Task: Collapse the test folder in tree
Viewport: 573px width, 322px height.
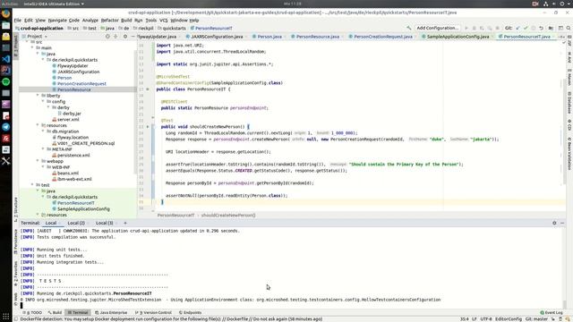Action: (32, 185)
